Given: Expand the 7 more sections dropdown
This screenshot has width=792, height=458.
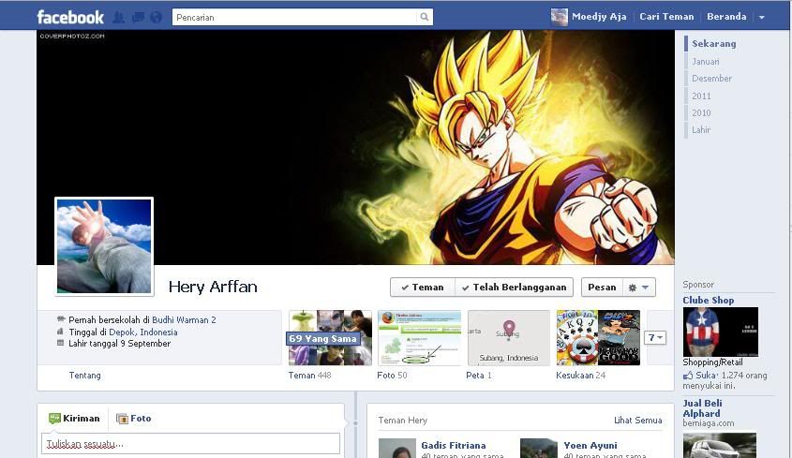Looking at the screenshot, I should 654,337.
